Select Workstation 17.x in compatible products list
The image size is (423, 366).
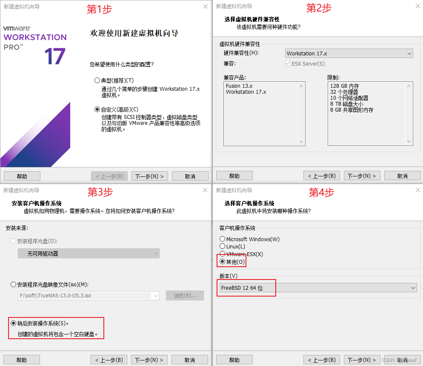(246, 92)
